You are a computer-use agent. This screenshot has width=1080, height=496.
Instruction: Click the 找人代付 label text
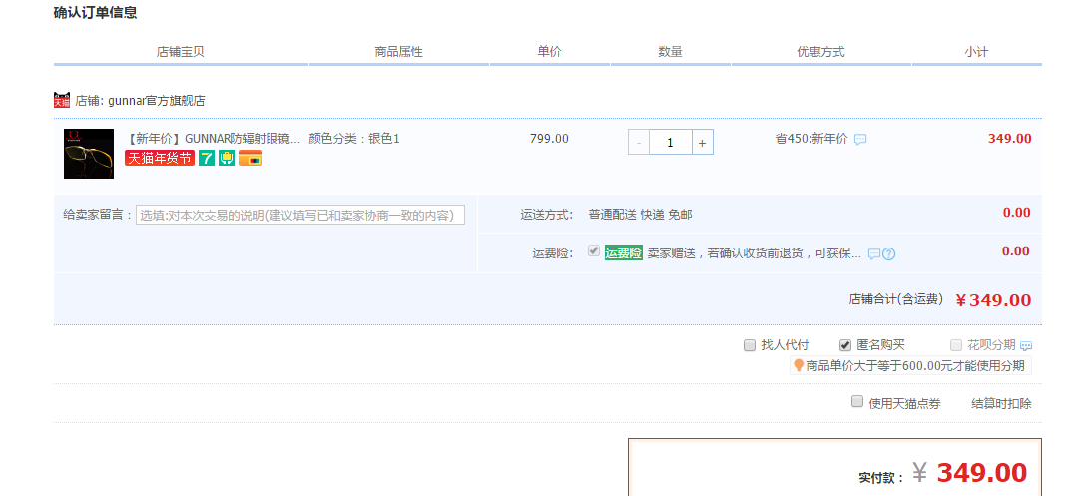(x=785, y=345)
